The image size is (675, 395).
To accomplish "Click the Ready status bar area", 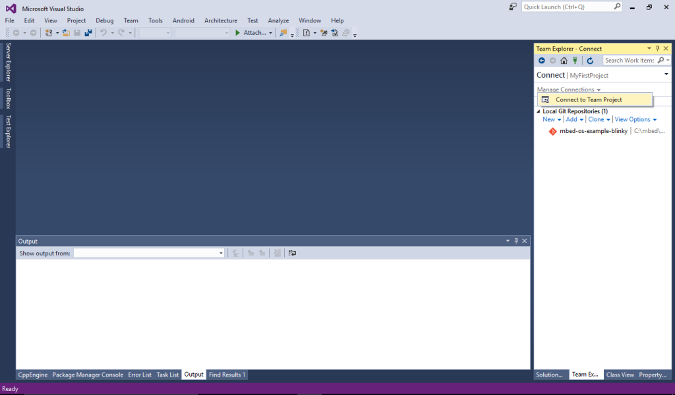I will (x=9, y=388).
